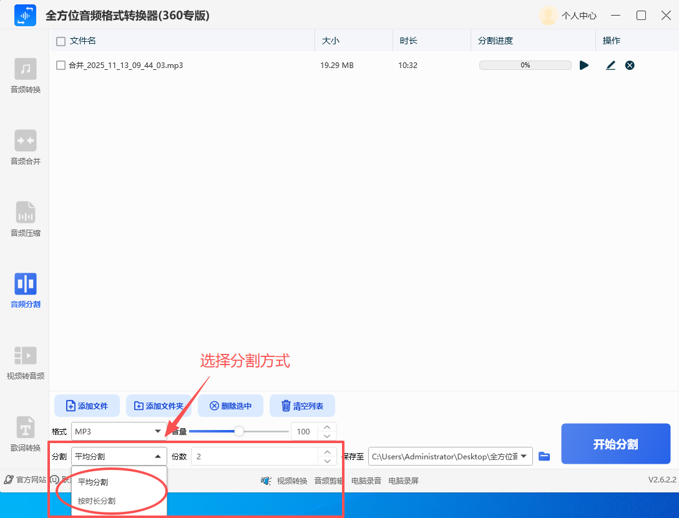The image size is (679, 518).
Task: Play the 合并_2025_11_13_09_44_03.mp3 file
Action: click(584, 65)
